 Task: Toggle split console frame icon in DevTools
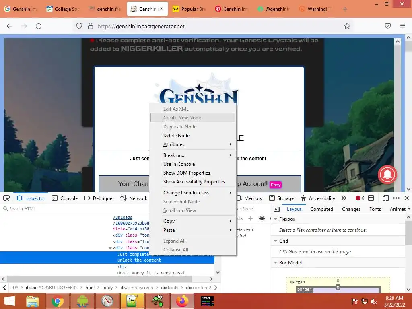pos(371,198)
